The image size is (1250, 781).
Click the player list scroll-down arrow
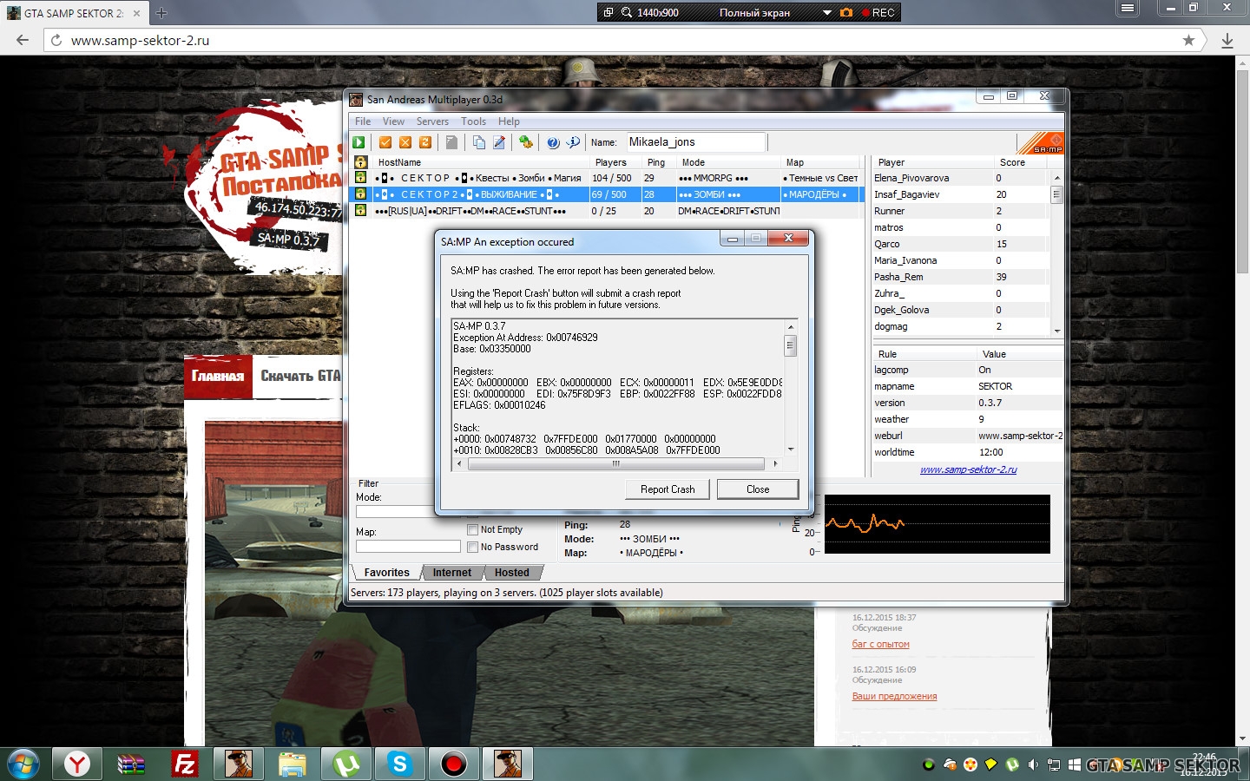1056,331
